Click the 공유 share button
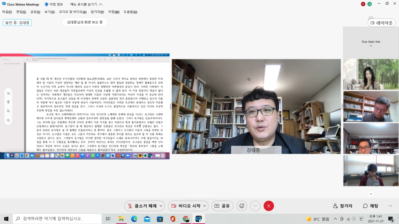Viewport: 399px width, 224px height. (222, 206)
